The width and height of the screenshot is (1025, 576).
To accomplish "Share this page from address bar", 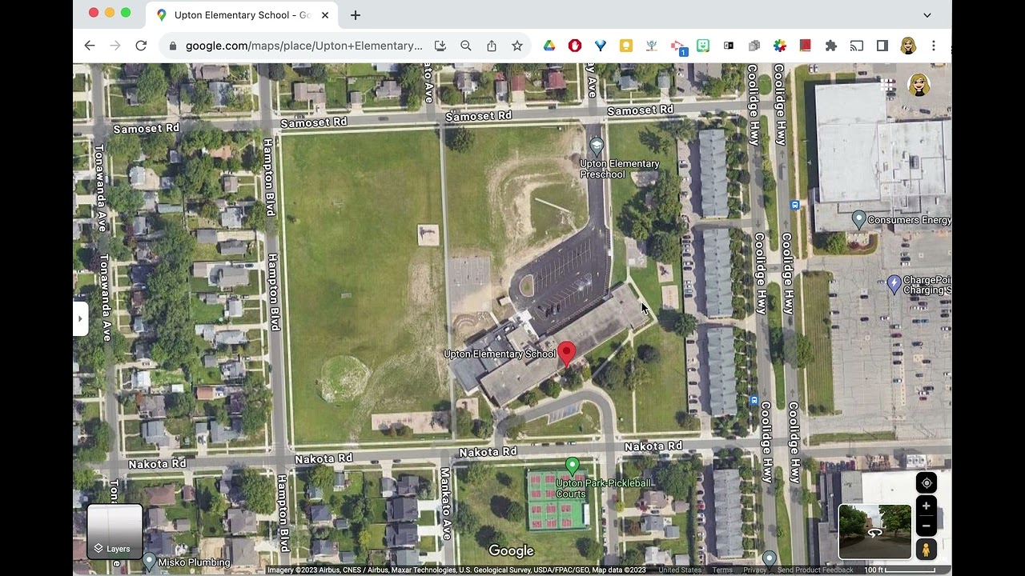I will pos(492,46).
